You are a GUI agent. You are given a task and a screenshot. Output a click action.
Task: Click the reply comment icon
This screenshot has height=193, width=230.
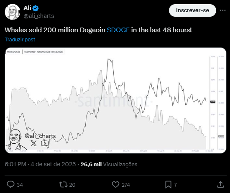[11, 184]
